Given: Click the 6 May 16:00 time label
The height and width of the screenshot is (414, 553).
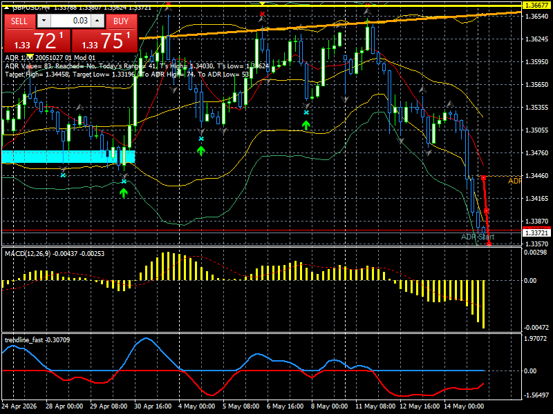Looking at the screenshot, I should coord(285,406).
